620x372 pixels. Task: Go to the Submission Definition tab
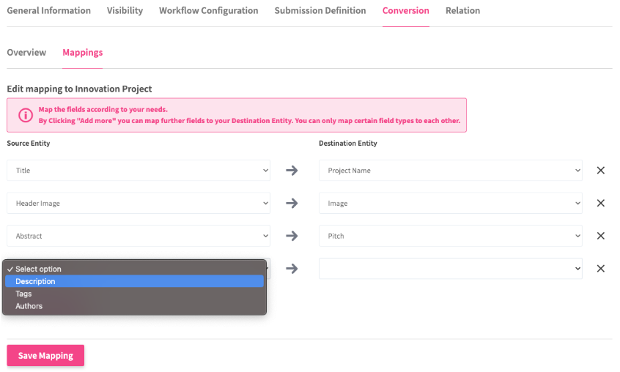pyautogui.click(x=320, y=11)
